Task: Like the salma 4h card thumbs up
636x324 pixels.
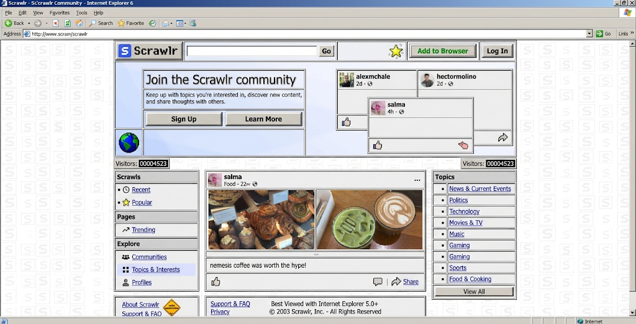Action: pos(378,145)
